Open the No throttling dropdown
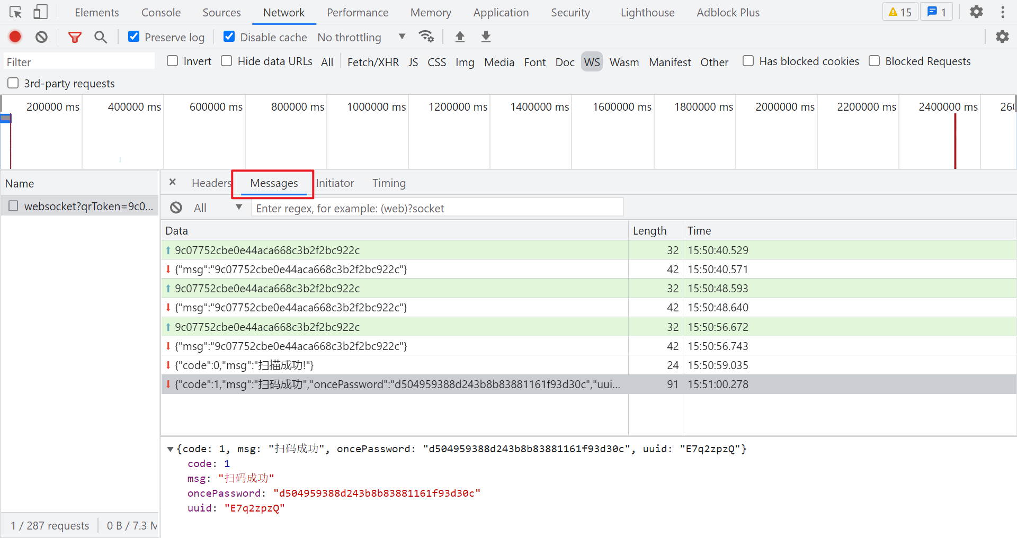 point(361,37)
